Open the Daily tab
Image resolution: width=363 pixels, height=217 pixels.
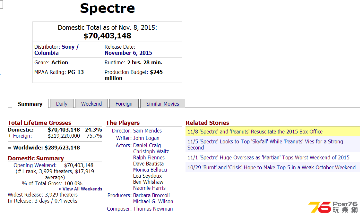pos(62,104)
